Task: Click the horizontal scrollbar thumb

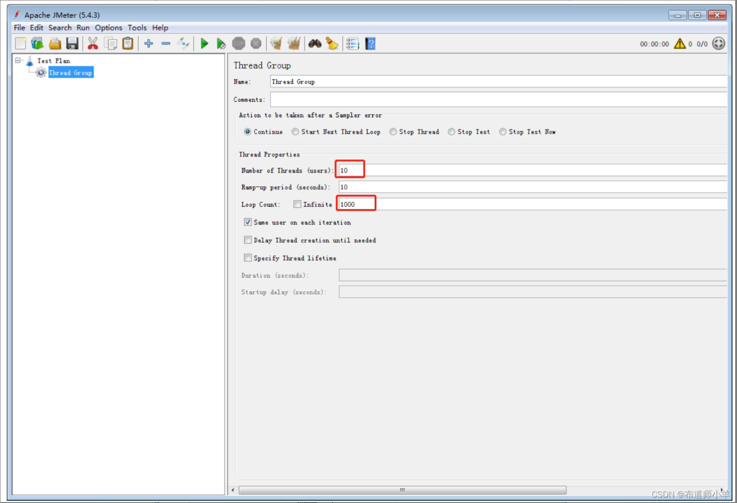Action: coord(402,490)
